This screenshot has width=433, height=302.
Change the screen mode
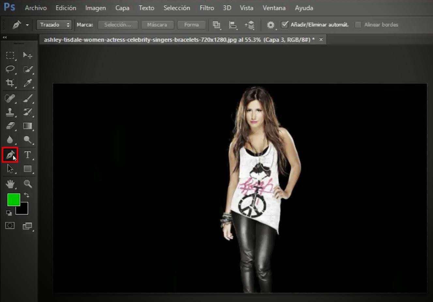pos(28,226)
